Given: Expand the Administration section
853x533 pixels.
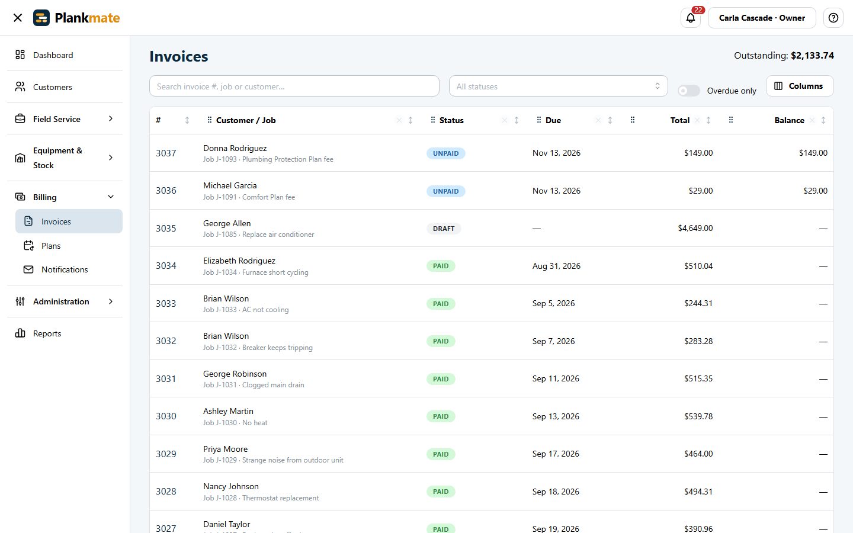Looking at the screenshot, I should click(x=65, y=301).
